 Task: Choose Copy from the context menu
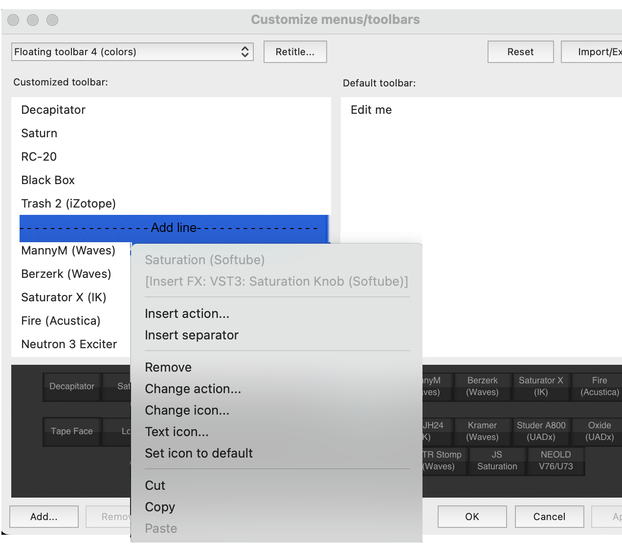tap(277, 507)
